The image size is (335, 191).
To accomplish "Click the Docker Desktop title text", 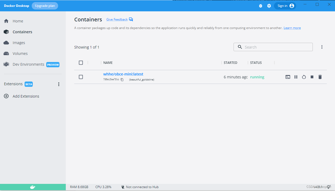I will [17, 6].
